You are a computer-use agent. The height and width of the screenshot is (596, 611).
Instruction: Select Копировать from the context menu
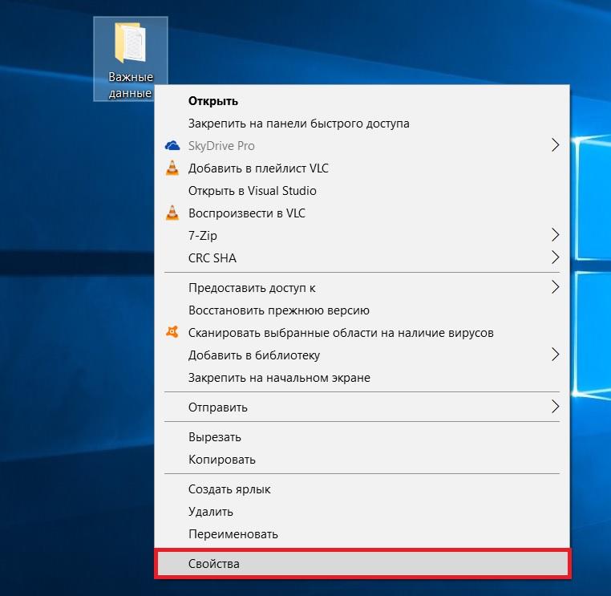pos(362,460)
